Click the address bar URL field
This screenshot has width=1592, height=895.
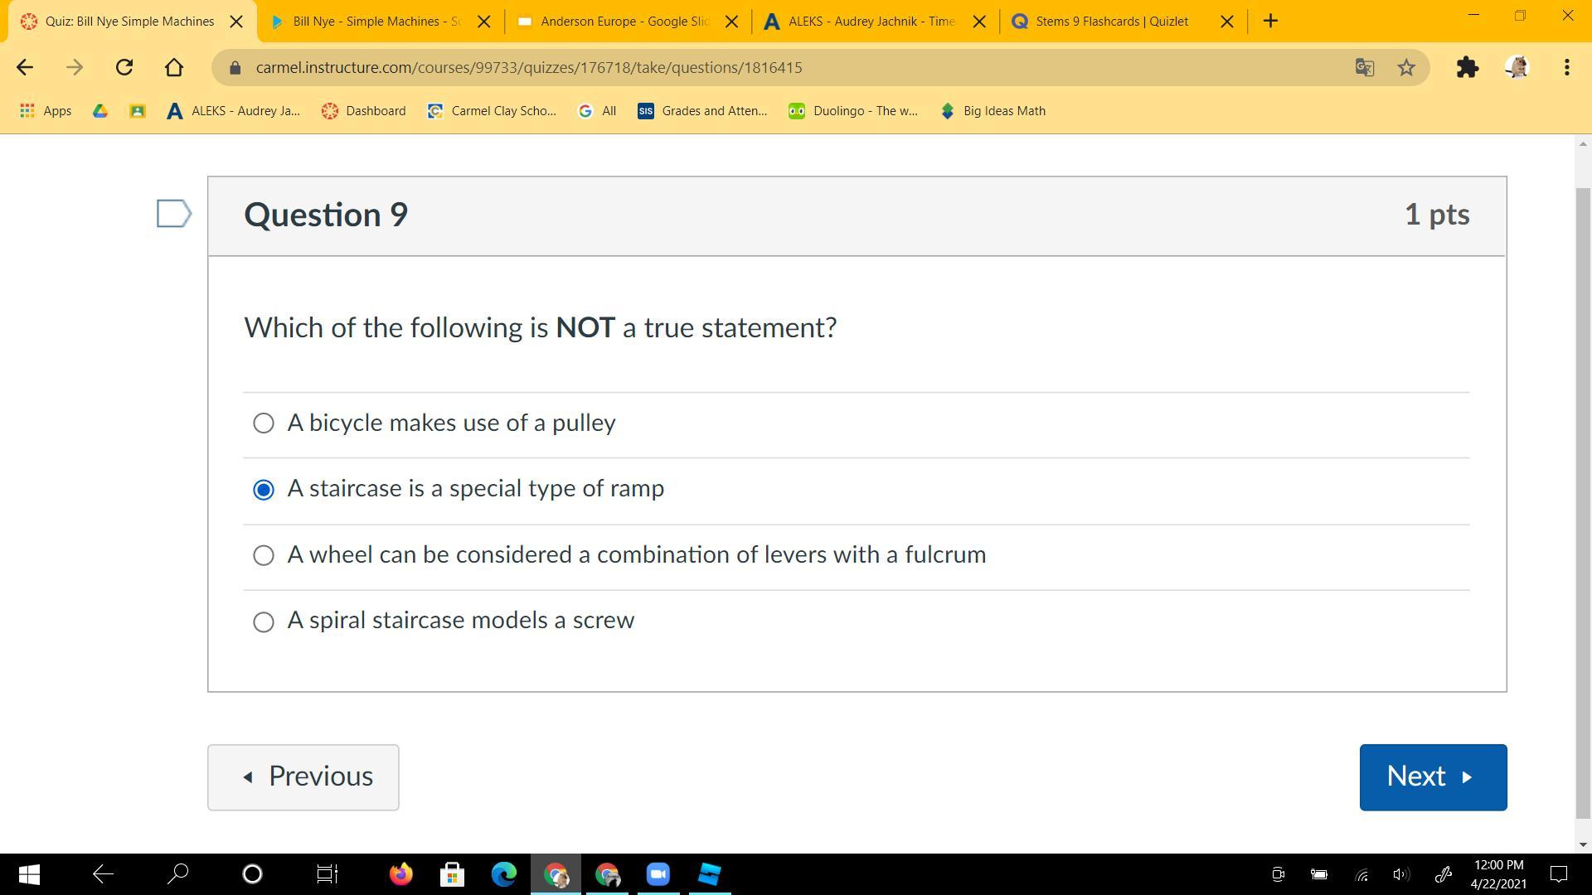[746, 67]
